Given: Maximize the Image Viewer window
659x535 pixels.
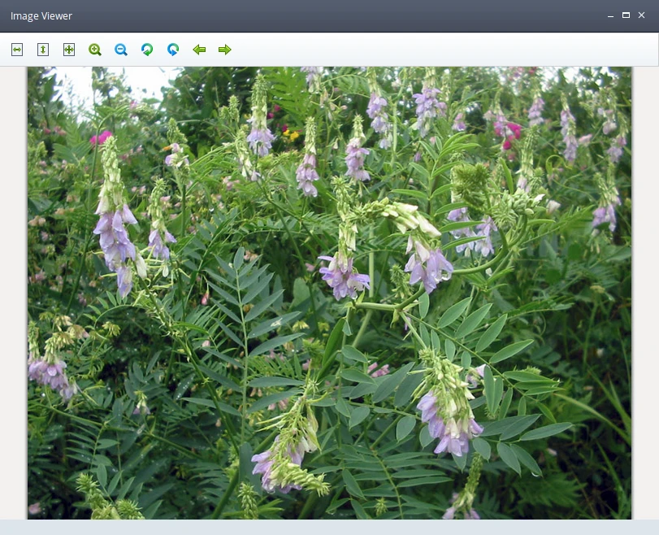Looking at the screenshot, I should 626,15.
